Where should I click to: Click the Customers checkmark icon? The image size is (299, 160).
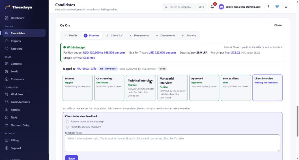pyautogui.click(x=7, y=79)
